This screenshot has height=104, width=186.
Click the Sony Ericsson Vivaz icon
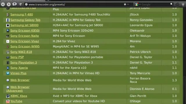(x=8, y=41)
